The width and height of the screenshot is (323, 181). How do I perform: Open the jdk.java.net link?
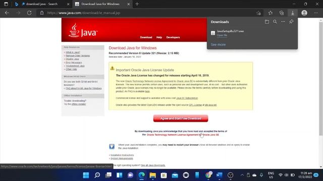coord(211,105)
